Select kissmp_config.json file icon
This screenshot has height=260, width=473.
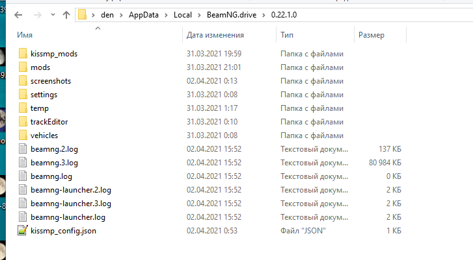23,230
